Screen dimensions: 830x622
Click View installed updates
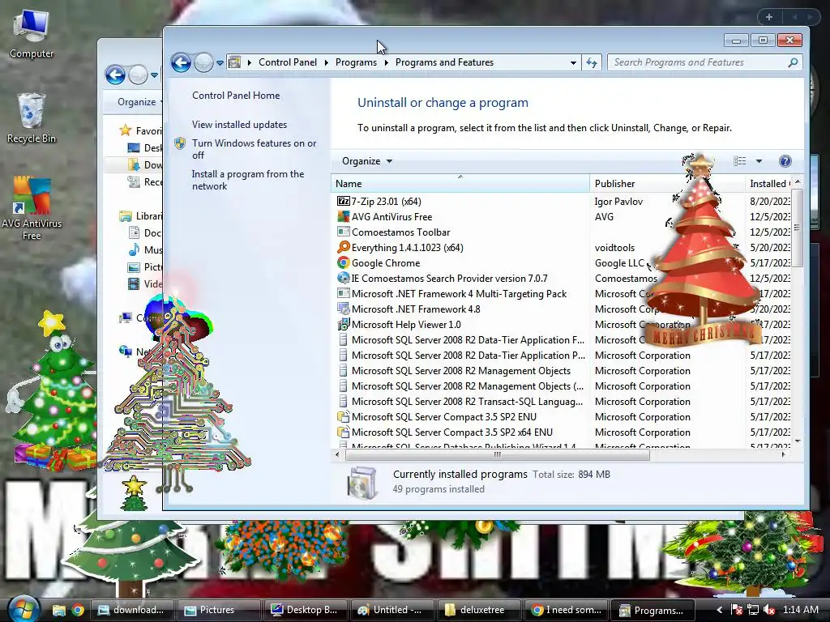pos(239,125)
